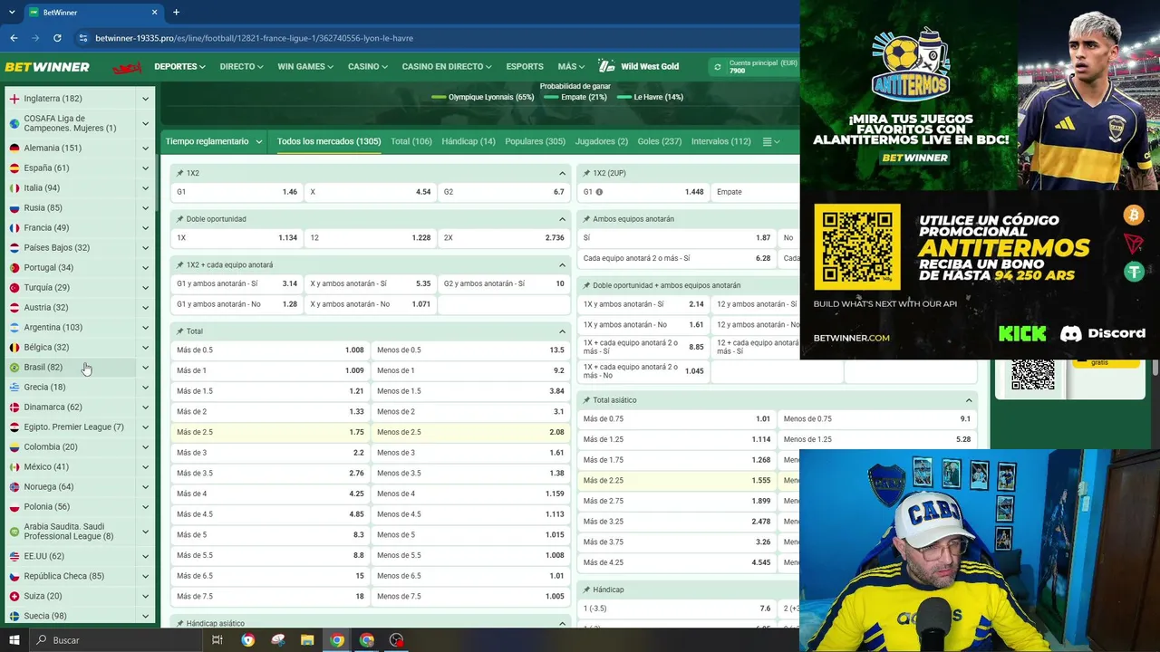This screenshot has width=1160, height=652.
Task: Open File Explorer from the taskbar
Action: coord(307,640)
